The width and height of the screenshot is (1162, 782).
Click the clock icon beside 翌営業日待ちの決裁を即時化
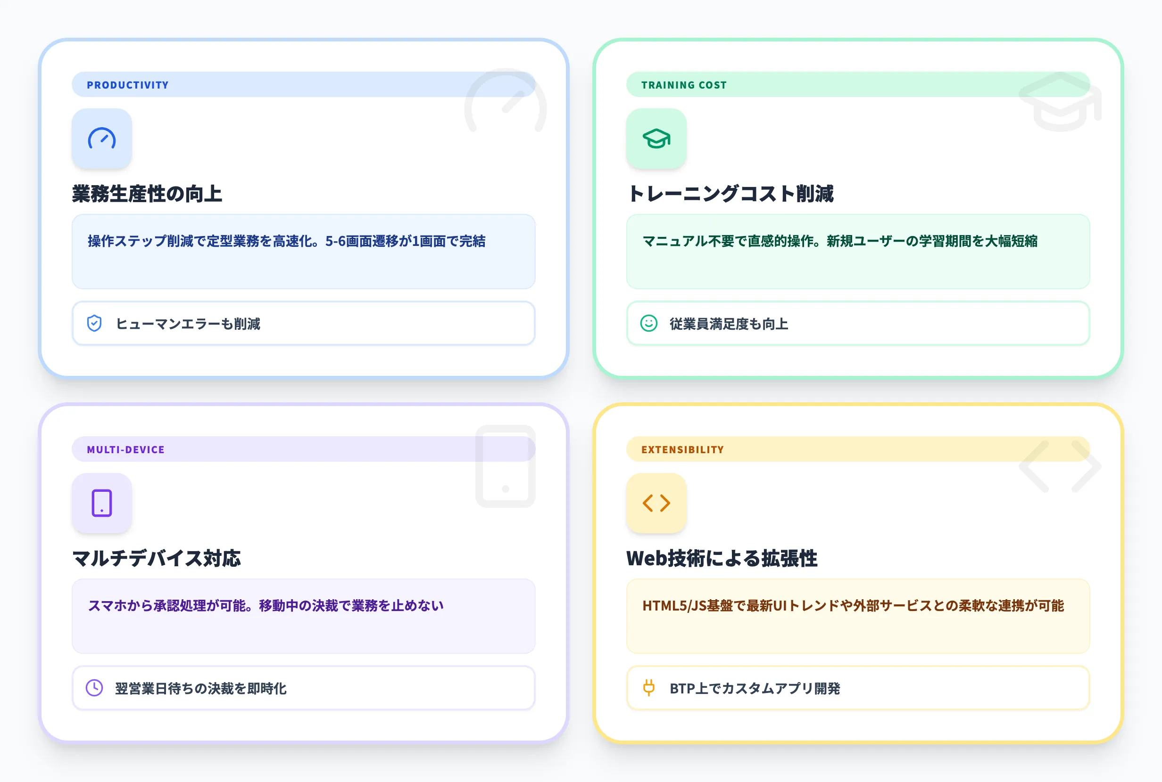pos(94,688)
